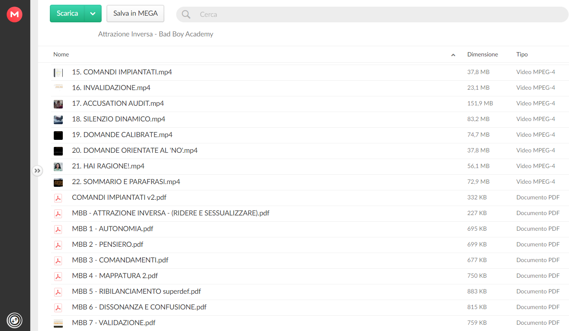
Task: Click the 56,1 MB size cell
Action: [478, 166]
